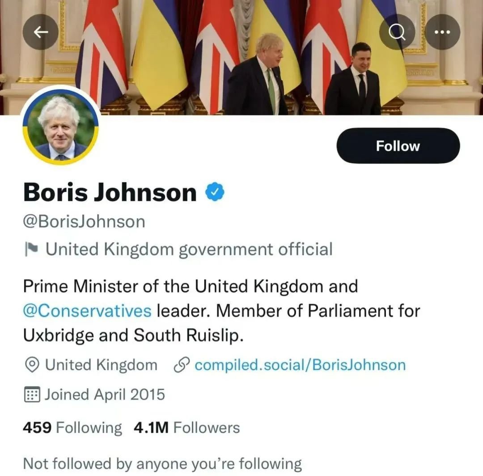
Task: Tap the back arrow icon
Action: click(x=41, y=32)
